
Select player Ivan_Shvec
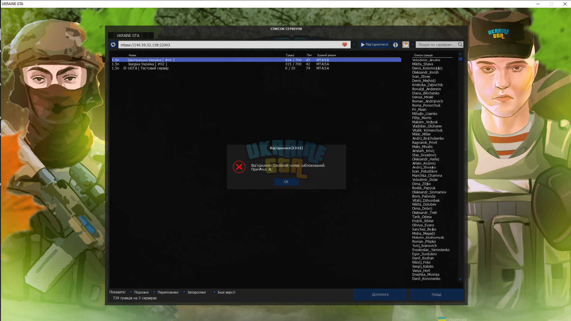tap(421, 77)
